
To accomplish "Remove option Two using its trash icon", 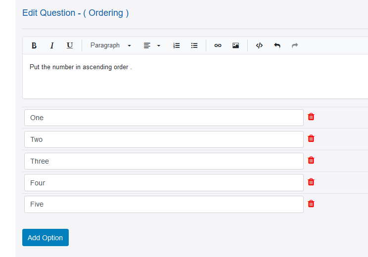I will point(311,138).
